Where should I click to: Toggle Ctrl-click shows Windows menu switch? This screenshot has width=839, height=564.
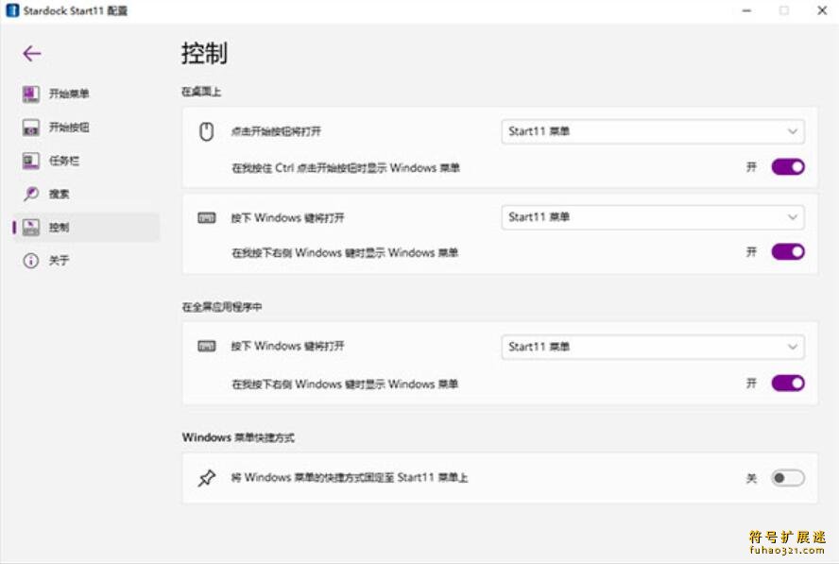[788, 167]
